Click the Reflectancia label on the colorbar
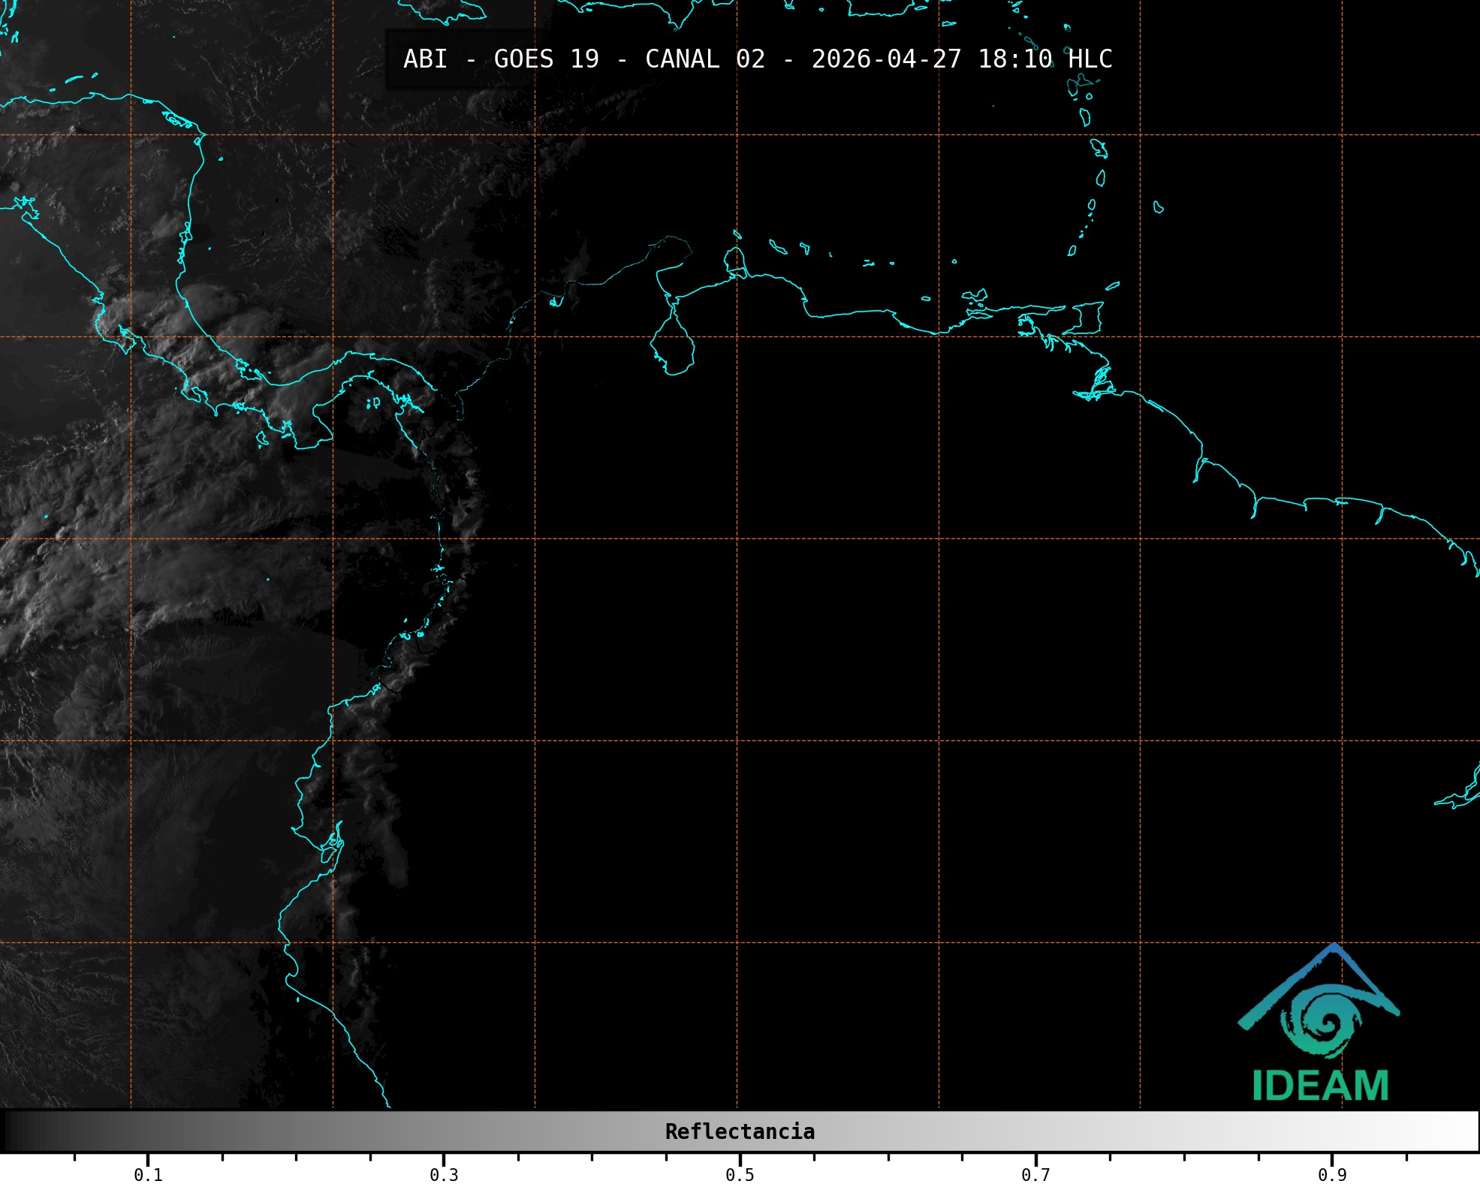 coord(740,1131)
